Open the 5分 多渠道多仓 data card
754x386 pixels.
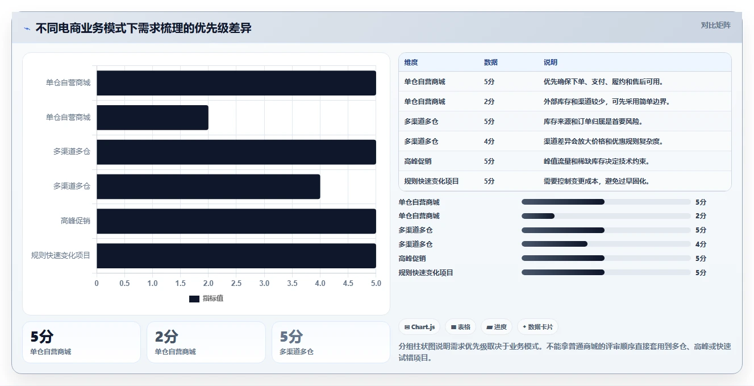(331, 342)
